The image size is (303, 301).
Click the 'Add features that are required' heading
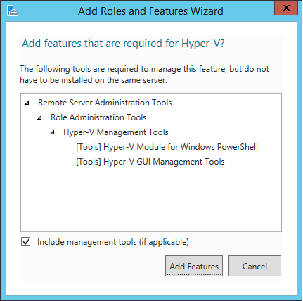123,44
